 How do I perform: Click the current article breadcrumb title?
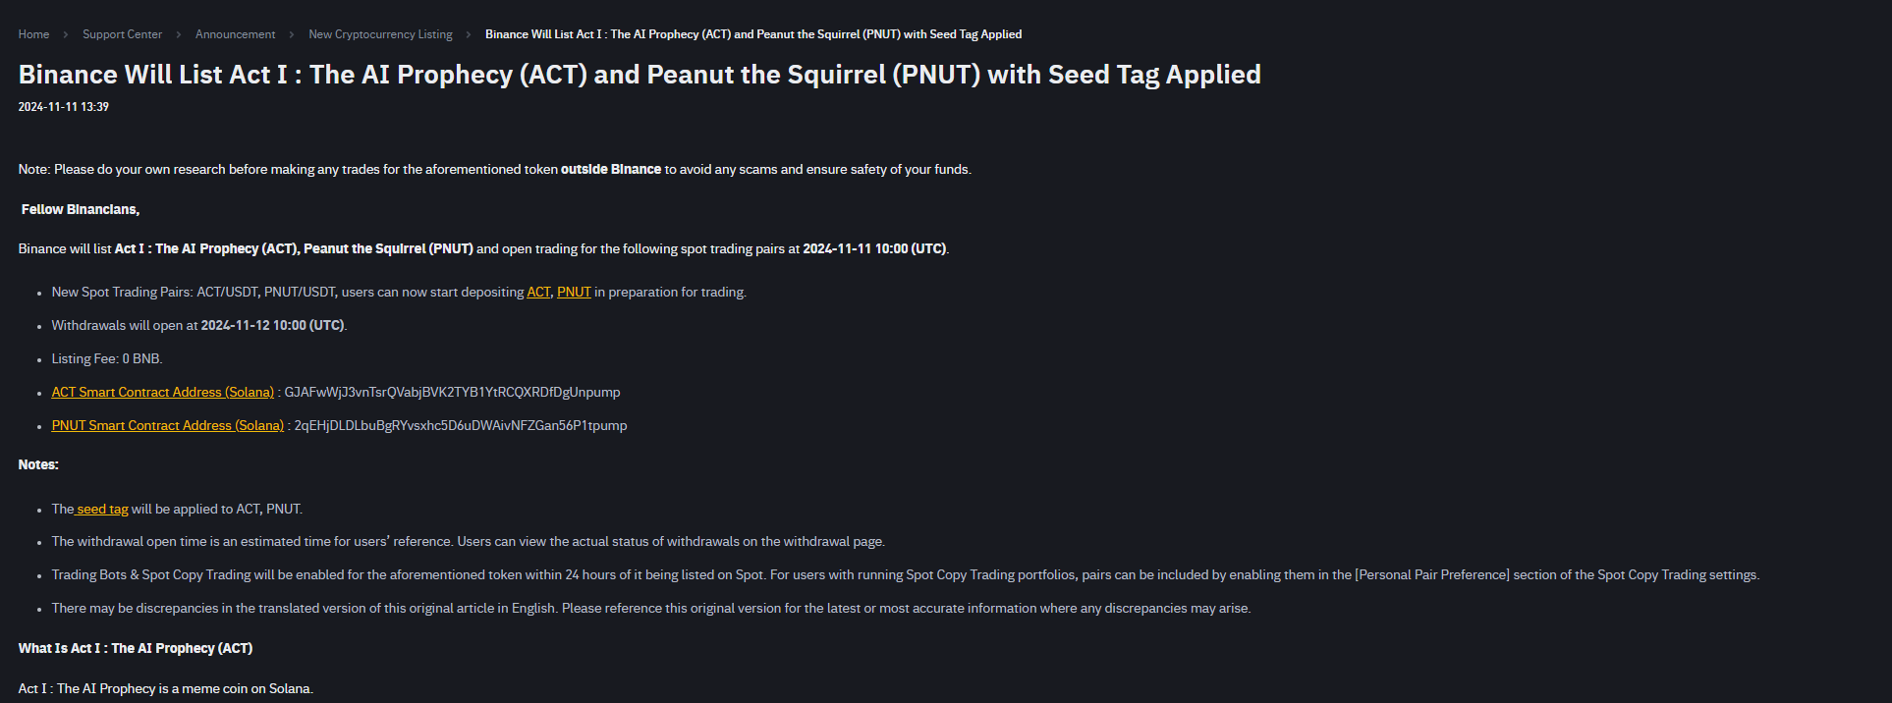(x=752, y=34)
